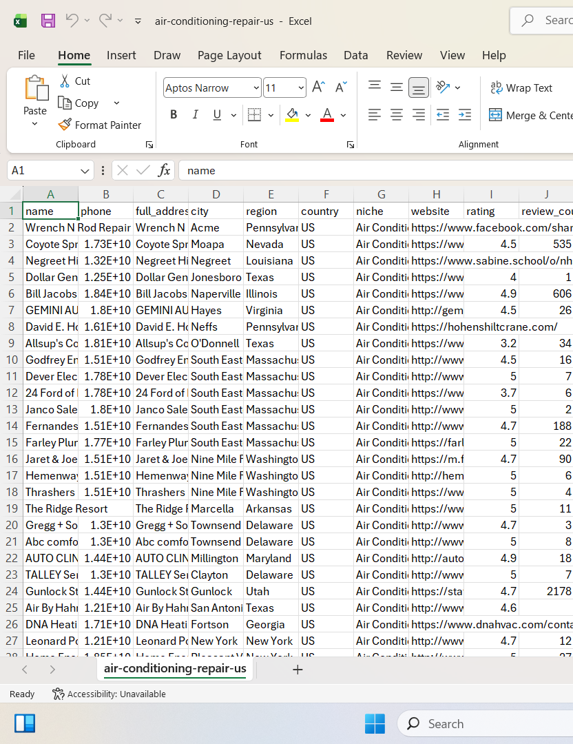
Task: Open the font name dropdown
Action: coord(256,87)
